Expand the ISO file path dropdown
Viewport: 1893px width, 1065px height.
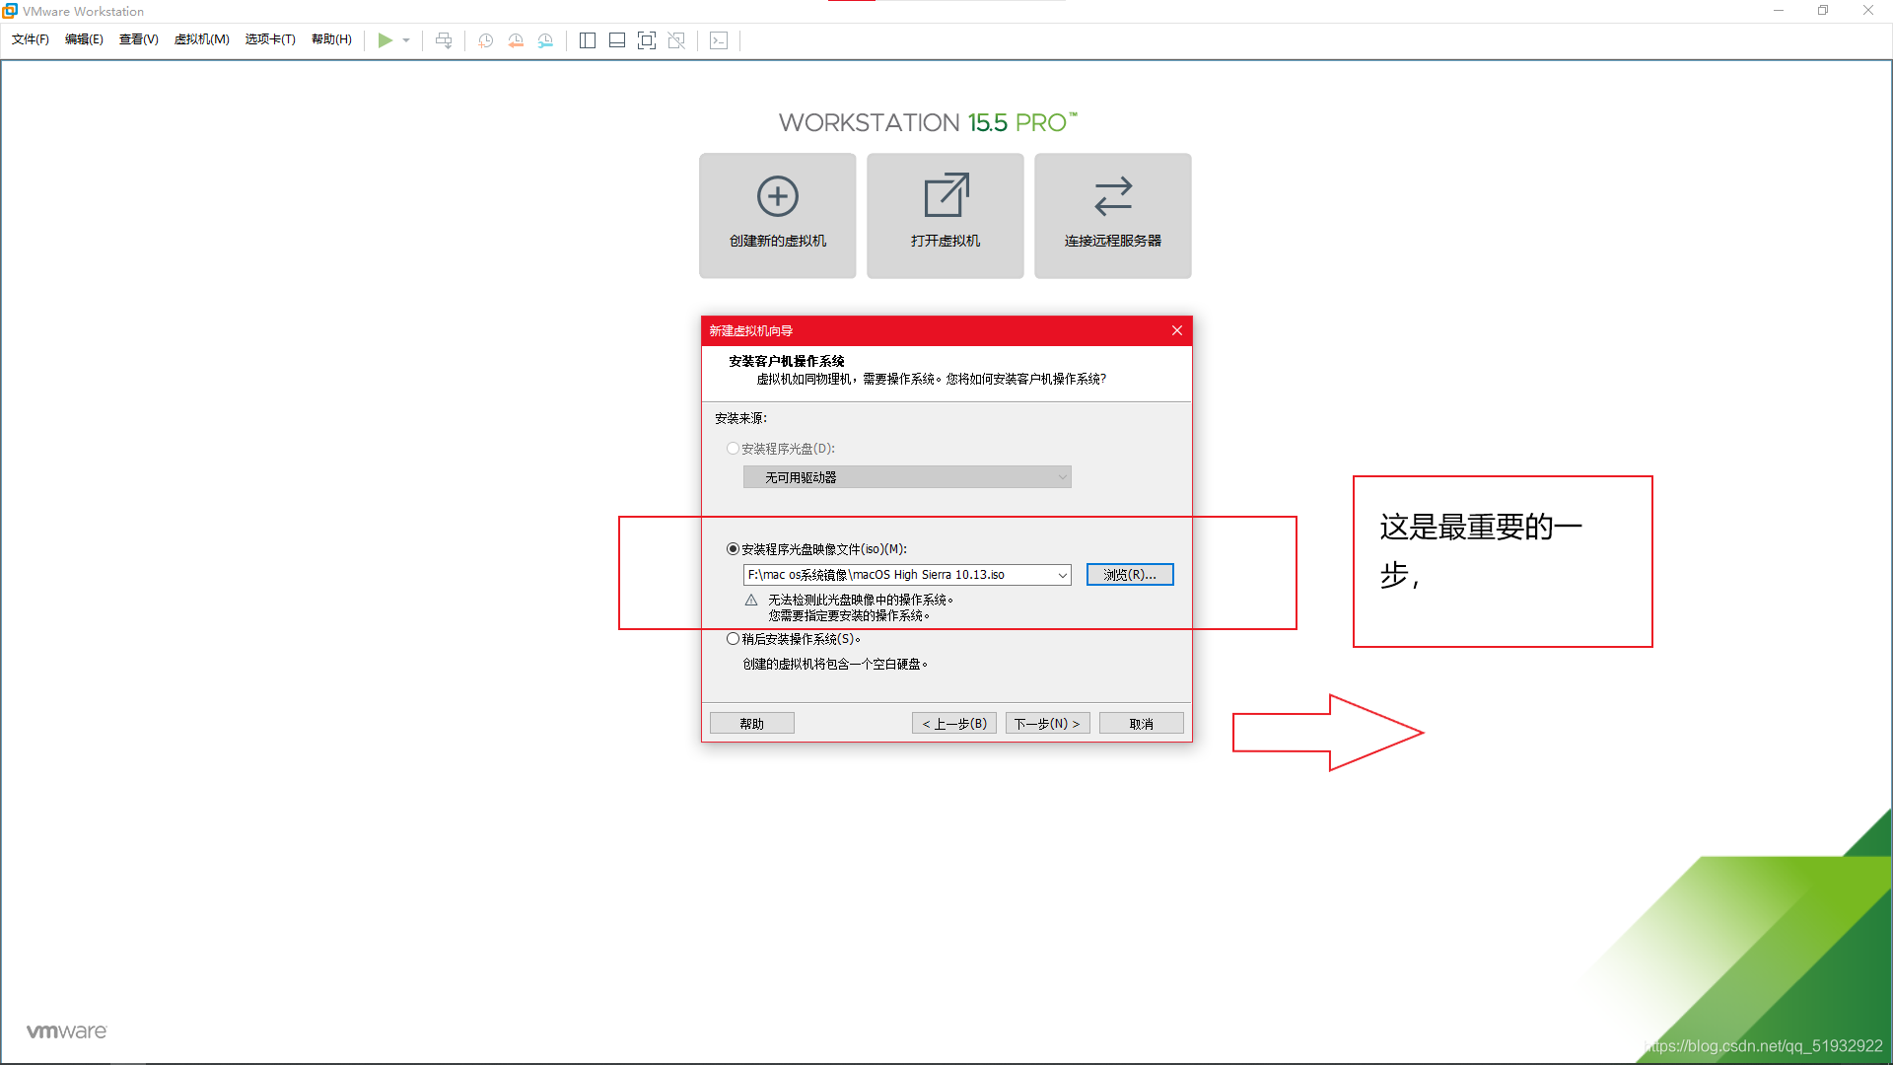tap(1062, 574)
